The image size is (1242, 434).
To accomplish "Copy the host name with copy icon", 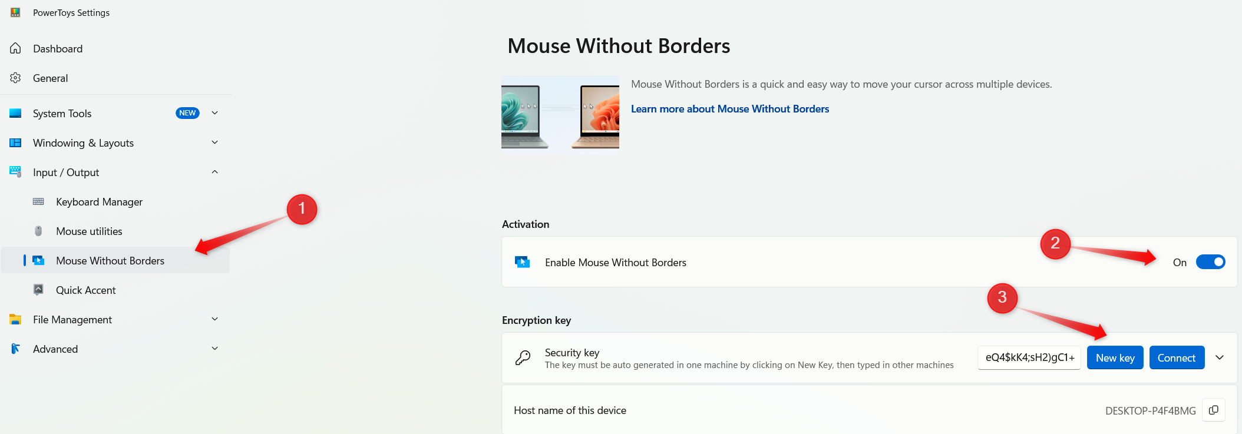I will pyautogui.click(x=1214, y=410).
